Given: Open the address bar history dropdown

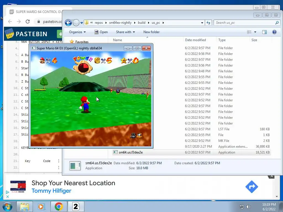Looking at the screenshot, I should [202, 23].
